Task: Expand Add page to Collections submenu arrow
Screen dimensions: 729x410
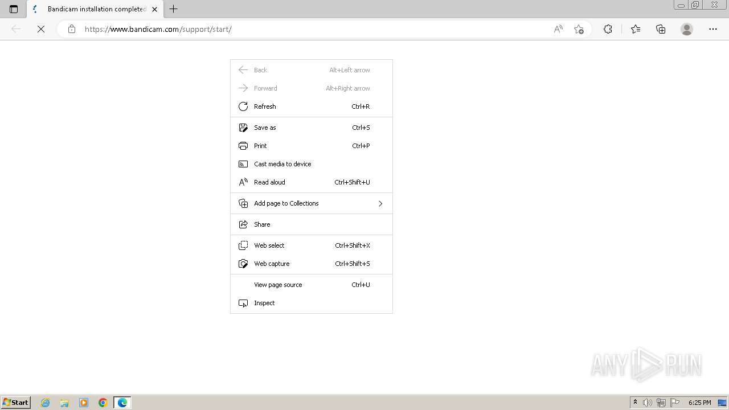Action: tap(380, 203)
